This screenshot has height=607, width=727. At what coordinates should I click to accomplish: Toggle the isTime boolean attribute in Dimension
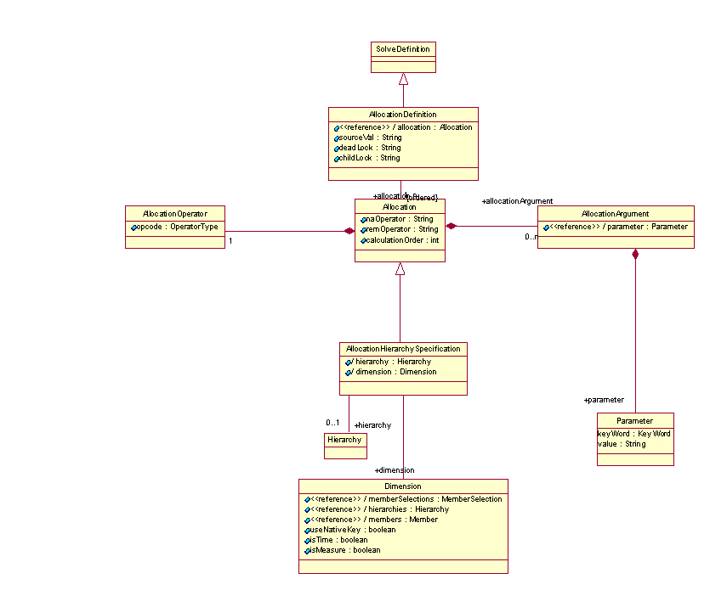tap(307, 540)
